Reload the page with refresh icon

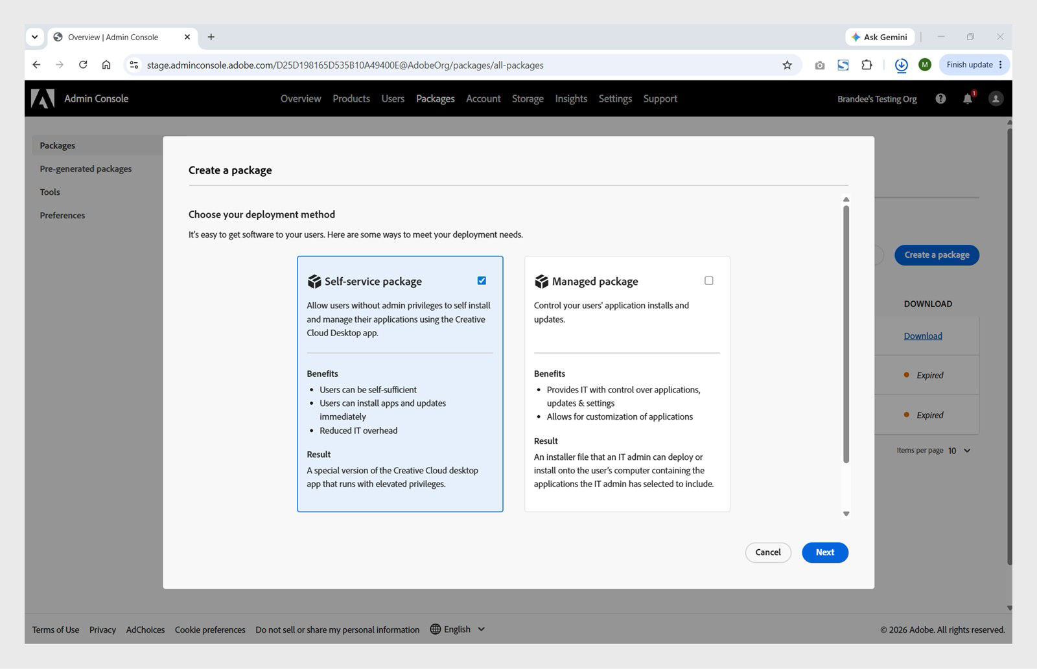tap(83, 65)
